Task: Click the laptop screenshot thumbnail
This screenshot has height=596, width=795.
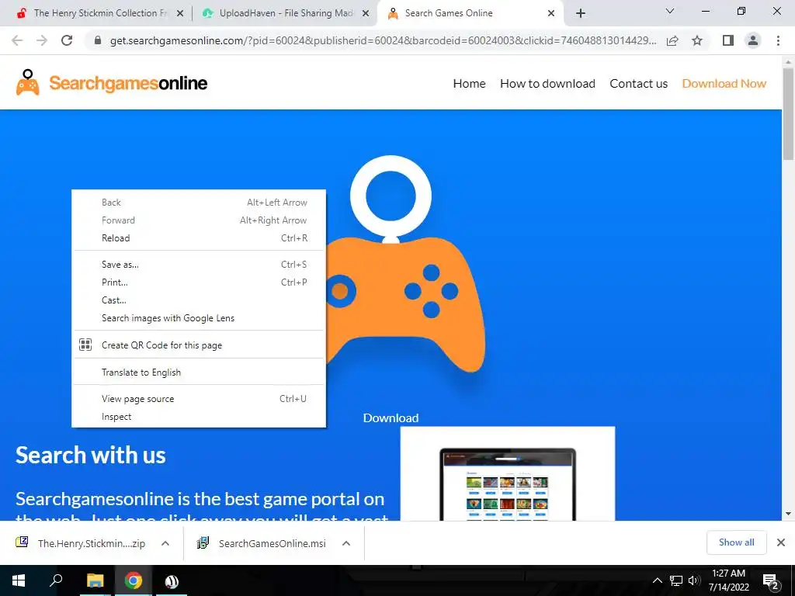Action: pyautogui.click(x=508, y=474)
